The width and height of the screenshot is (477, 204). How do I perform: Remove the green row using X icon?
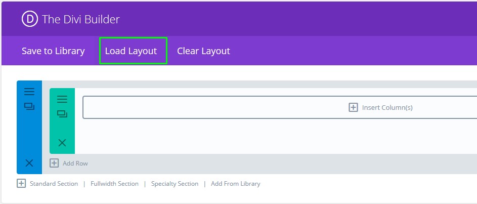tap(62, 143)
